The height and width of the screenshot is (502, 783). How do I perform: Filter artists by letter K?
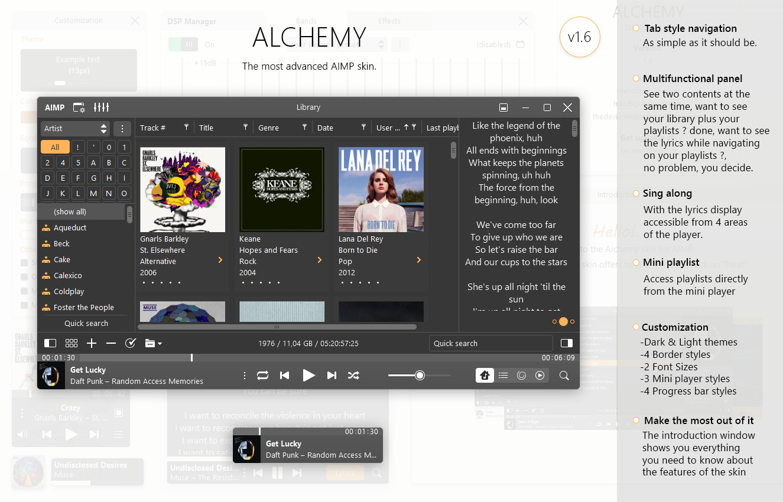click(x=63, y=193)
